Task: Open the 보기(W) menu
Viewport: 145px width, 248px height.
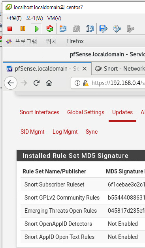Action: (x=34, y=18)
